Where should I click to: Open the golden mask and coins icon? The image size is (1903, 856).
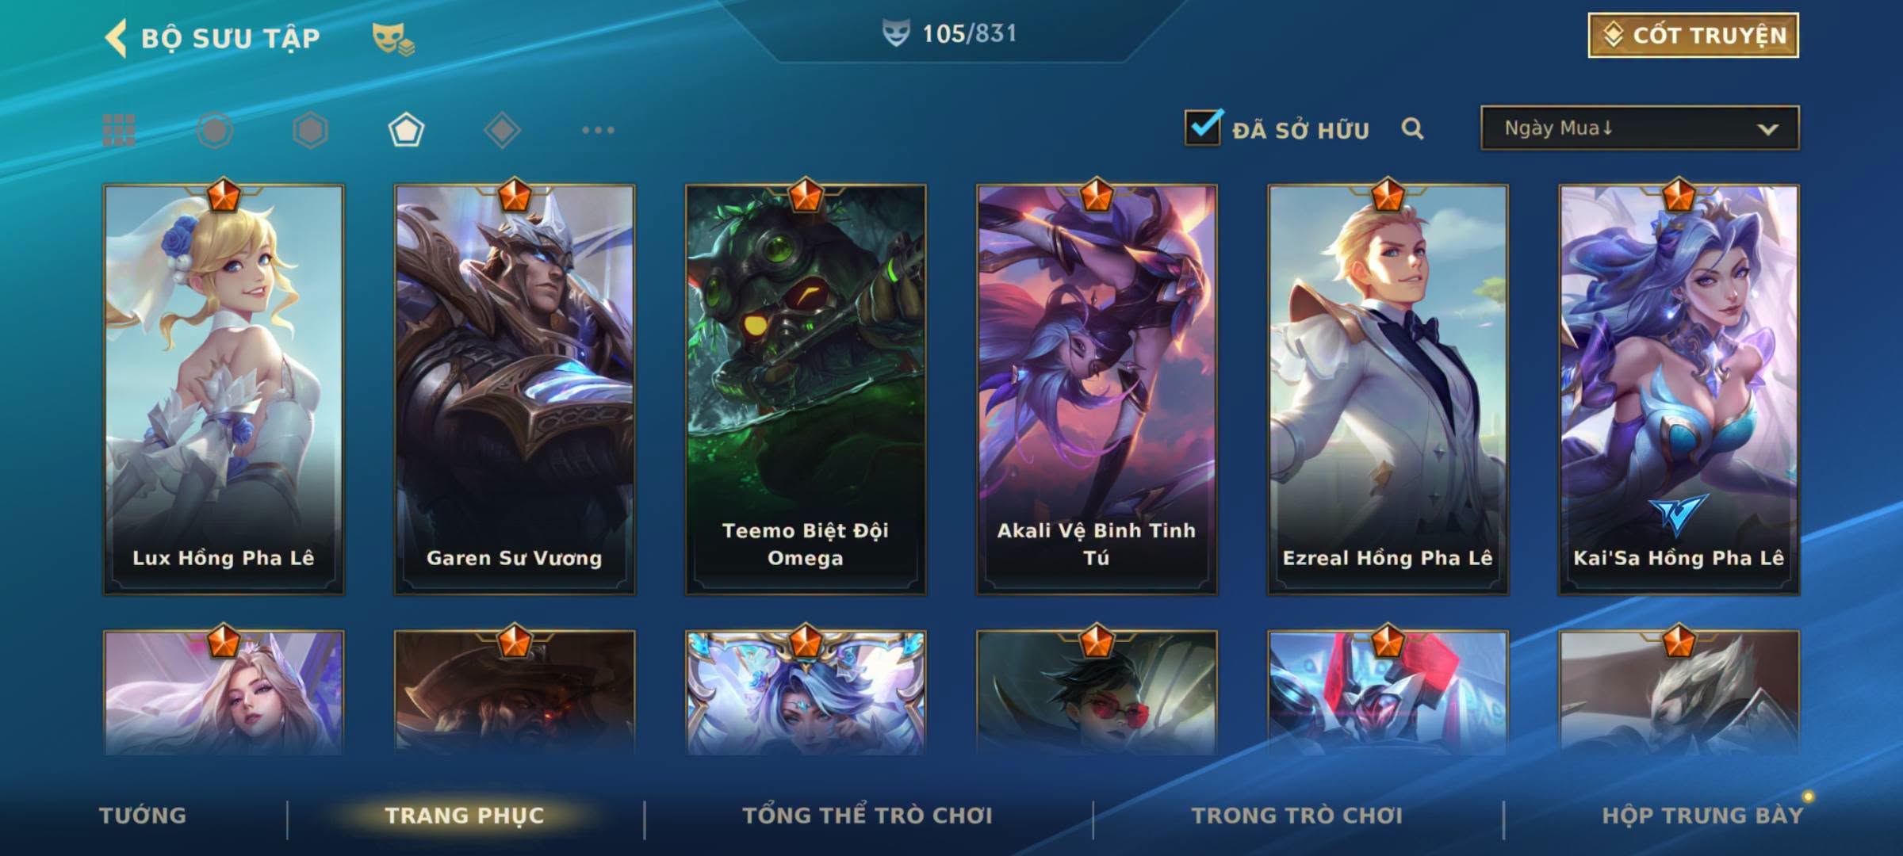(x=393, y=39)
